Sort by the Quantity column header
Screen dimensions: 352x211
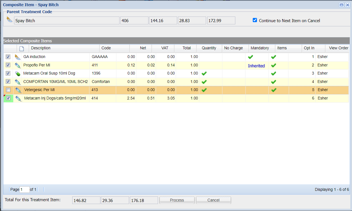[x=209, y=48]
